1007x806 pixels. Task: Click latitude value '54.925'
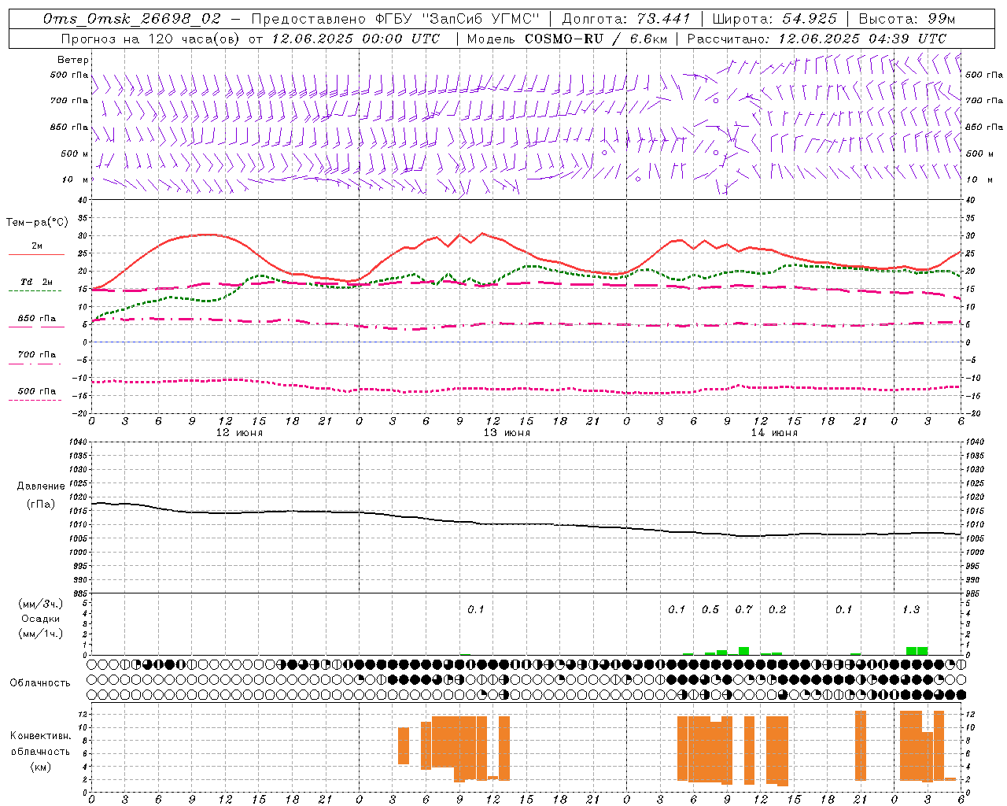point(810,19)
